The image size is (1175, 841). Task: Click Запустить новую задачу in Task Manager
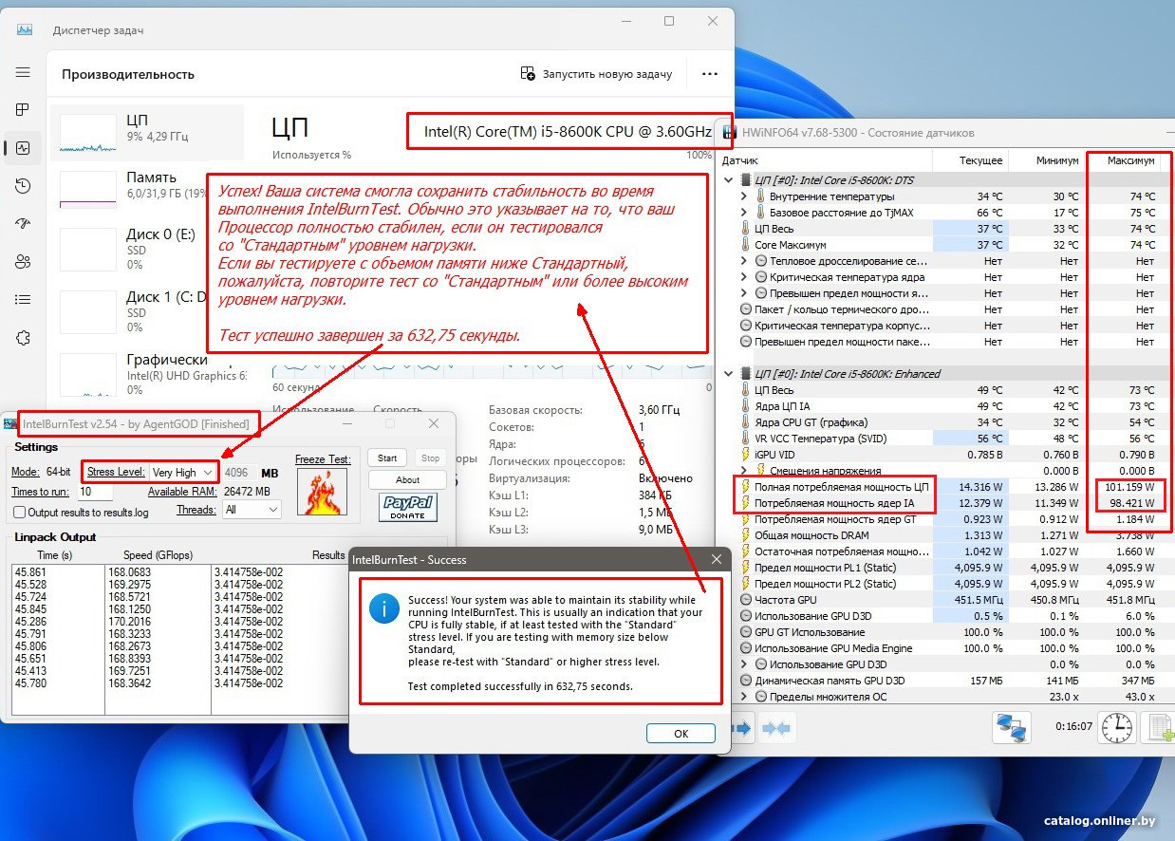pos(596,74)
